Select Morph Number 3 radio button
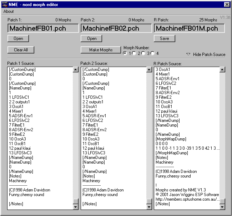232x216 pixels. [x=143, y=53]
